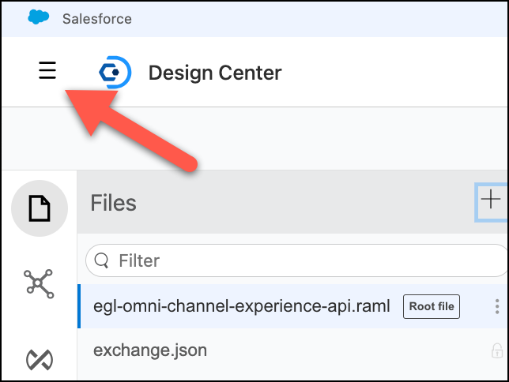Focus the Filter files input field
Image resolution: width=509 pixels, height=382 pixels.
pos(300,260)
